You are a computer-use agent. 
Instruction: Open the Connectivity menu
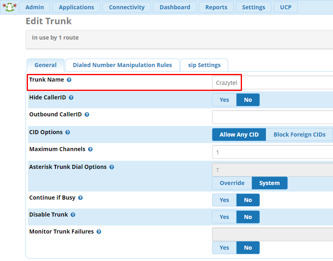[127, 7]
